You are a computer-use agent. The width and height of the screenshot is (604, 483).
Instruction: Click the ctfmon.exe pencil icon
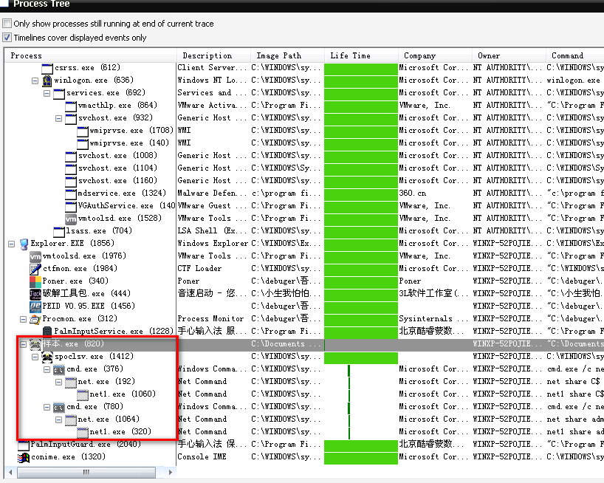point(35,269)
